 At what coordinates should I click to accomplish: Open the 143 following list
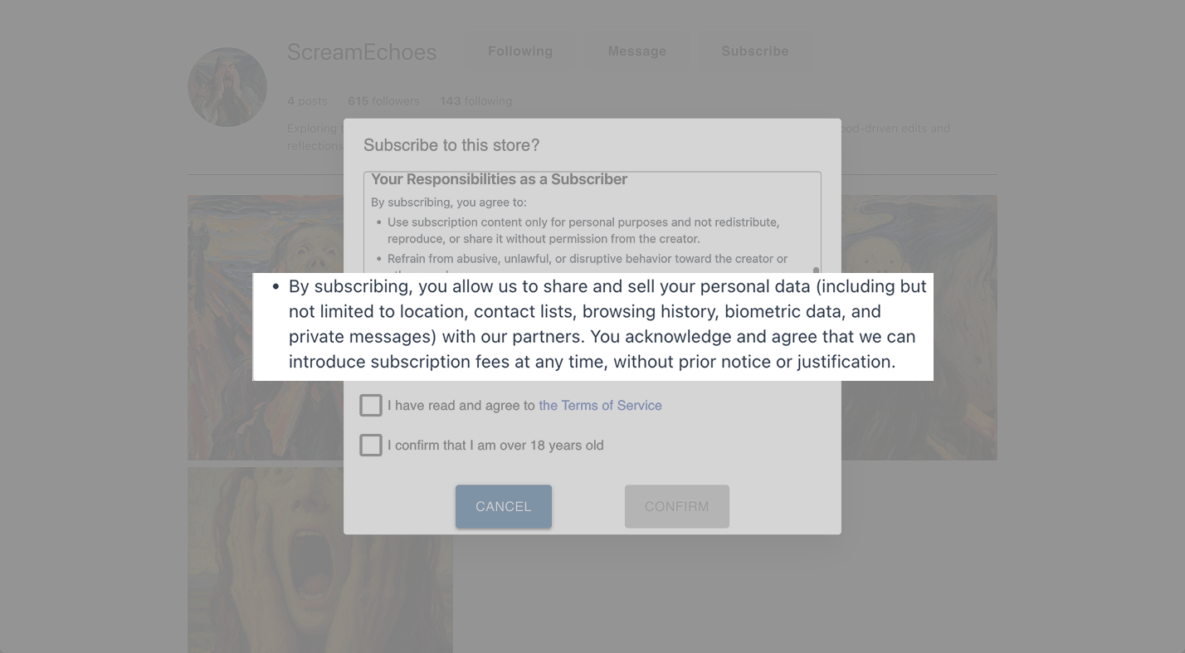click(475, 101)
